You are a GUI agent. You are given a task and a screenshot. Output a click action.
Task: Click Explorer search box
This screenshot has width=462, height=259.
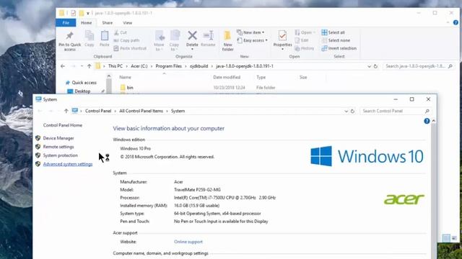(418, 66)
